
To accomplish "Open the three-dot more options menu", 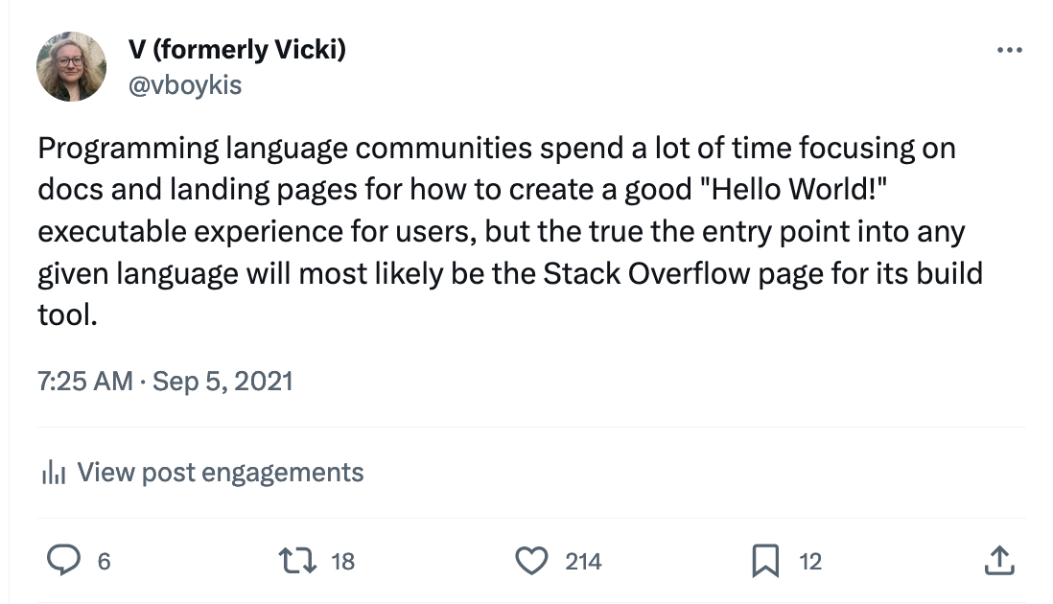I will coord(1009,50).
